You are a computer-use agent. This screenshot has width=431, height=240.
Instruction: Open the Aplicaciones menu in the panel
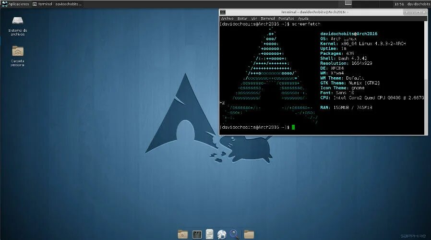(x=15, y=4)
